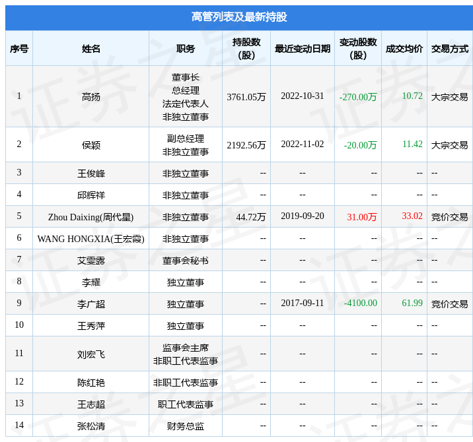Click the average price 11.42
473x442 pixels.
tap(412, 144)
